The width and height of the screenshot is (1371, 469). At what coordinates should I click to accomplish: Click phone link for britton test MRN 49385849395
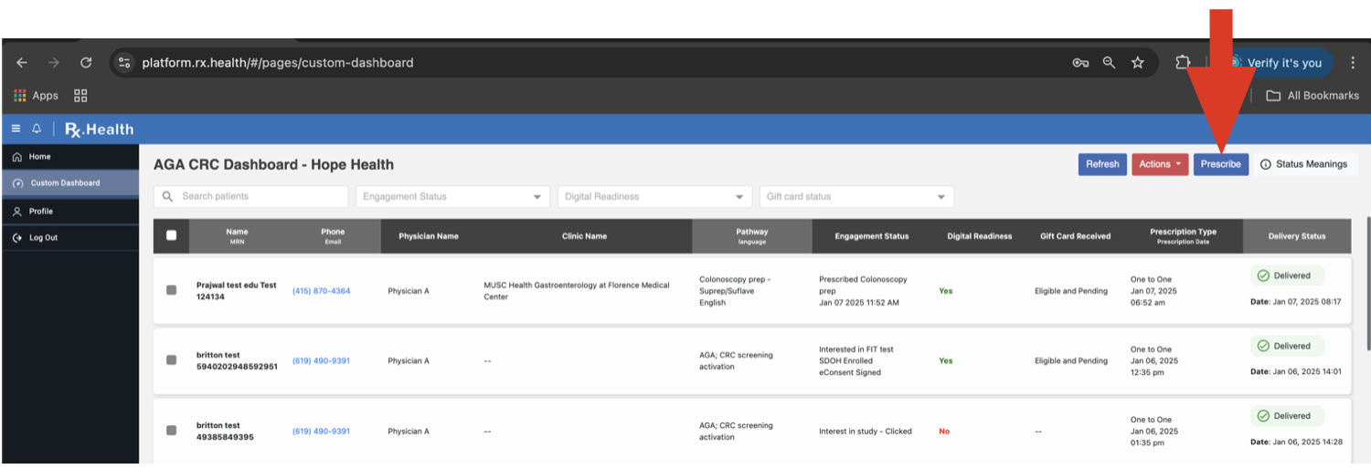[x=321, y=431]
